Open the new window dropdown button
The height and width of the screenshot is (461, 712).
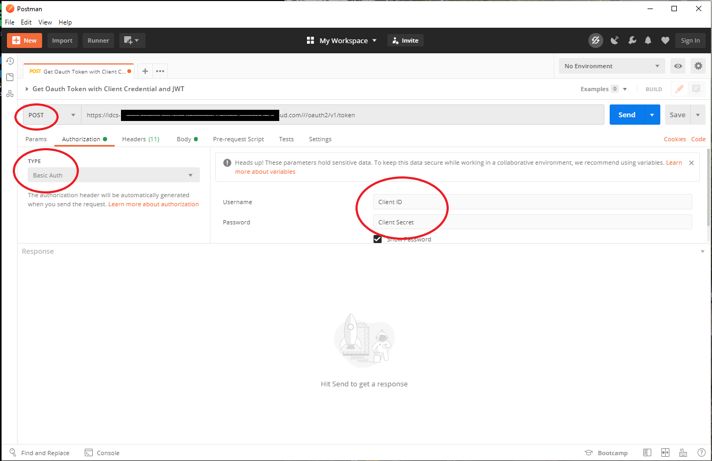(132, 41)
